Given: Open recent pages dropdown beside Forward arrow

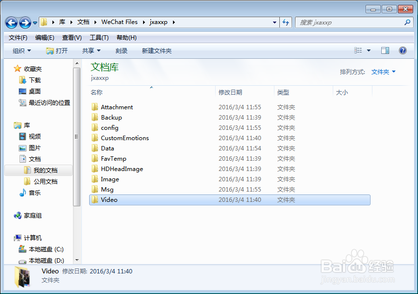Looking at the screenshot, I should [35, 23].
